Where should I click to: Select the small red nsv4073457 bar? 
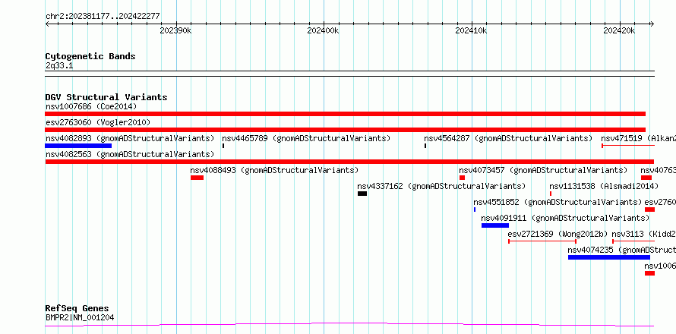(462, 178)
